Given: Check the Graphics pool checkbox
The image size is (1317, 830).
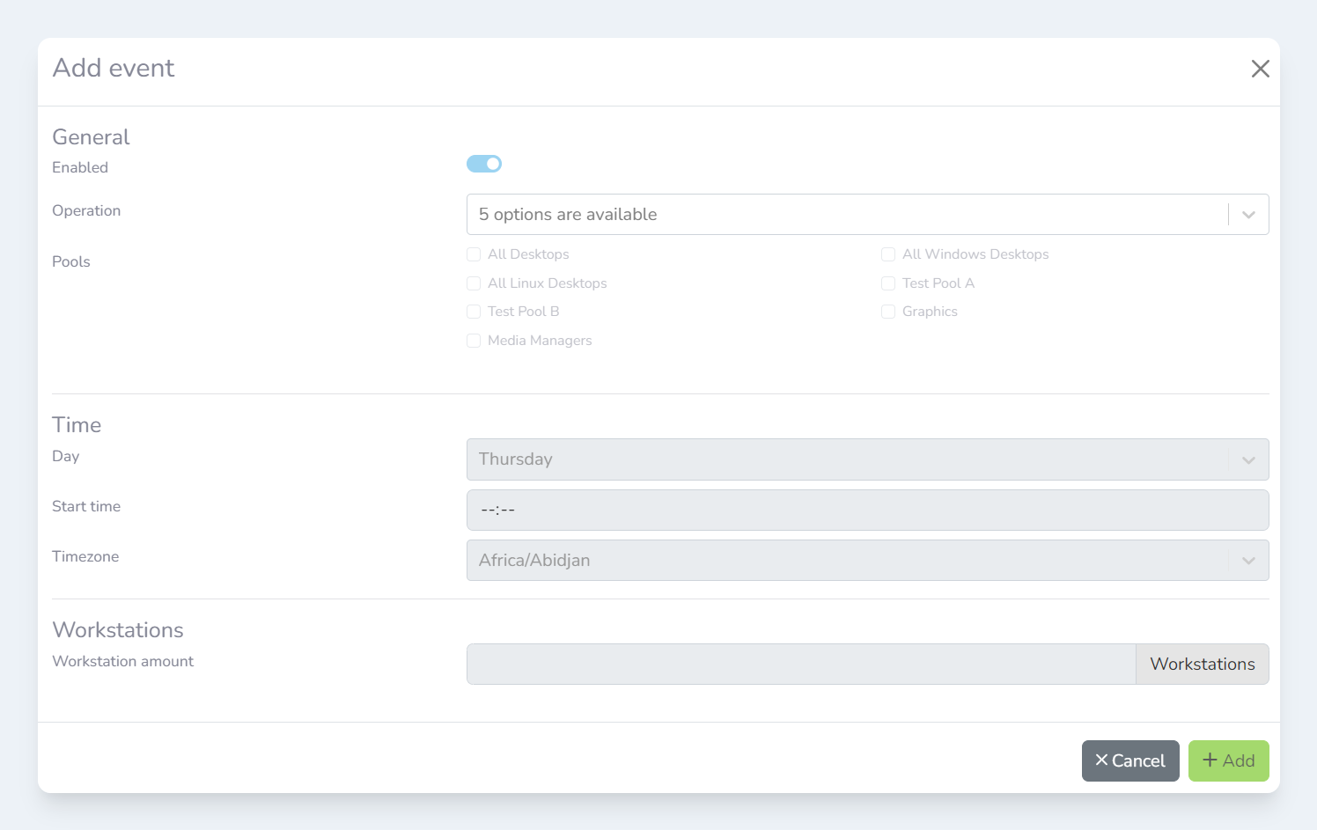Looking at the screenshot, I should point(888,312).
